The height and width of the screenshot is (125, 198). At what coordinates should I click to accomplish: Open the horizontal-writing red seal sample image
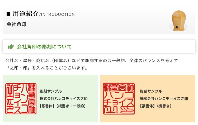[119, 99]
